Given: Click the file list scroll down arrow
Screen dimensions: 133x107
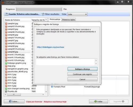Looking at the screenshot, I should 46,92.
